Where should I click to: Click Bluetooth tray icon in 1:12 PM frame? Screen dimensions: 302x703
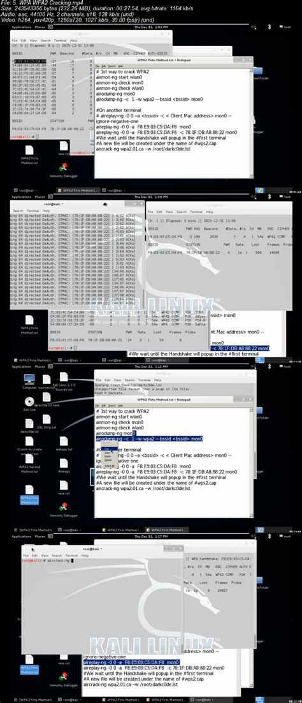pos(269,366)
